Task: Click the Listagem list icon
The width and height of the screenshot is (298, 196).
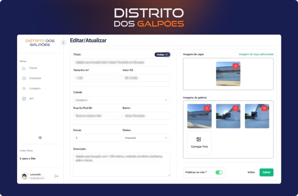Action: coord(24,88)
